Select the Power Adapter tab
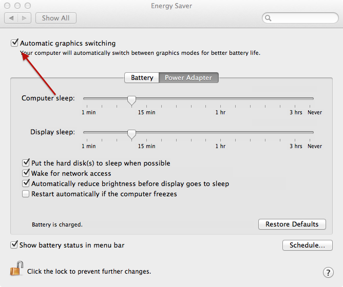Image resolution: width=343 pixels, height=287 pixels. (x=188, y=78)
